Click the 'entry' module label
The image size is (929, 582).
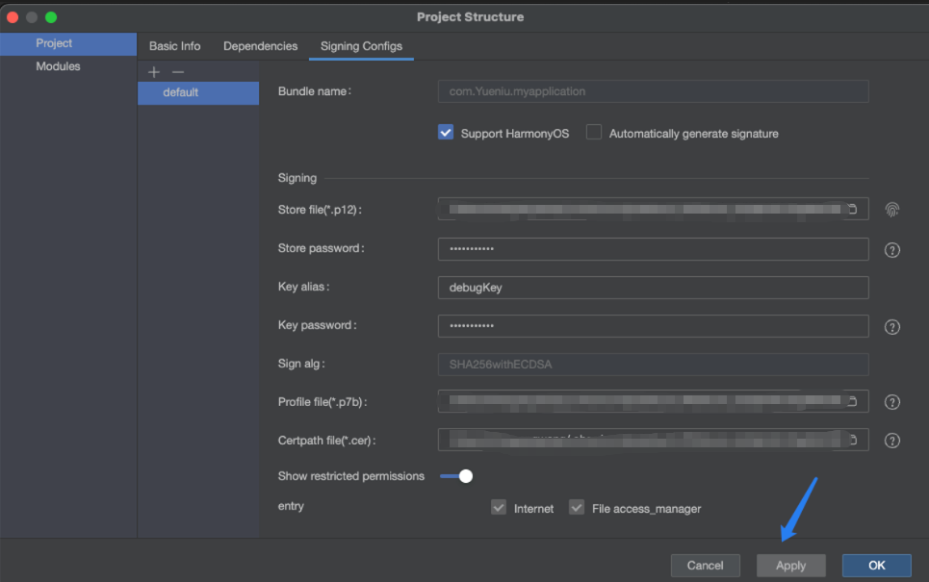(x=291, y=506)
